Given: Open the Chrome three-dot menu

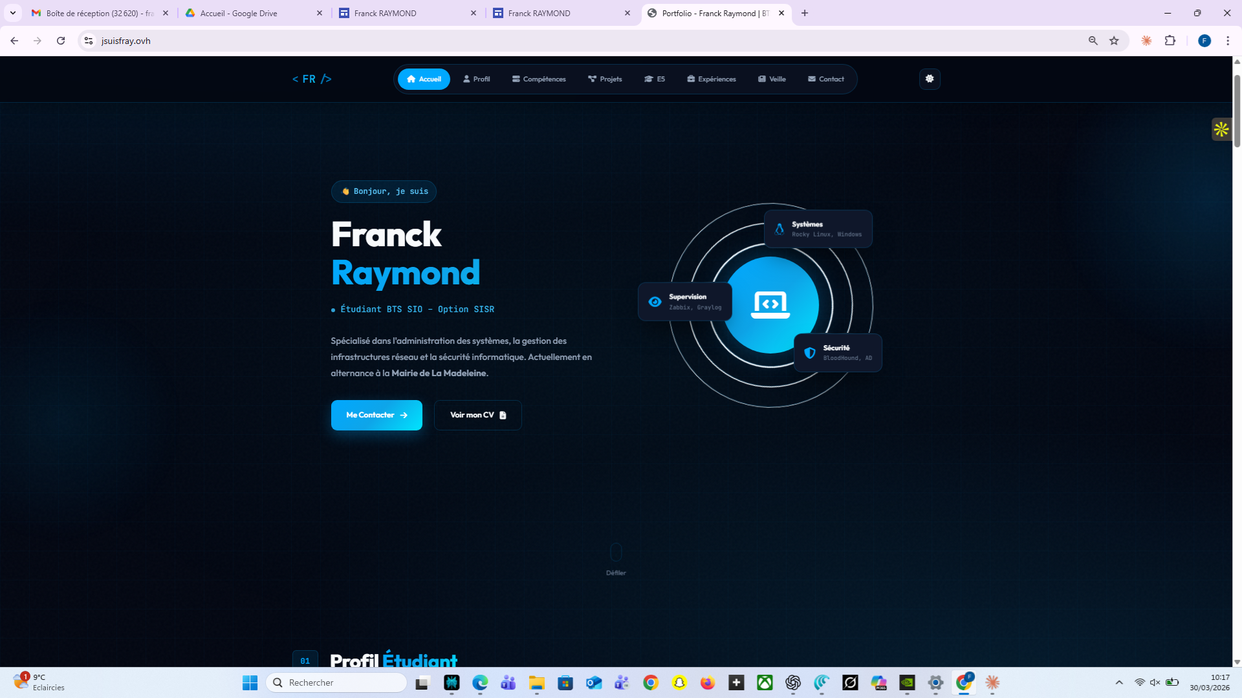Looking at the screenshot, I should [x=1228, y=40].
